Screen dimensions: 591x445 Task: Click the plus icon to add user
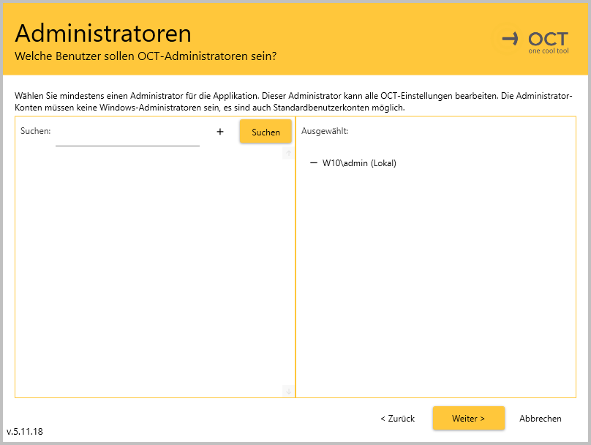click(x=220, y=132)
